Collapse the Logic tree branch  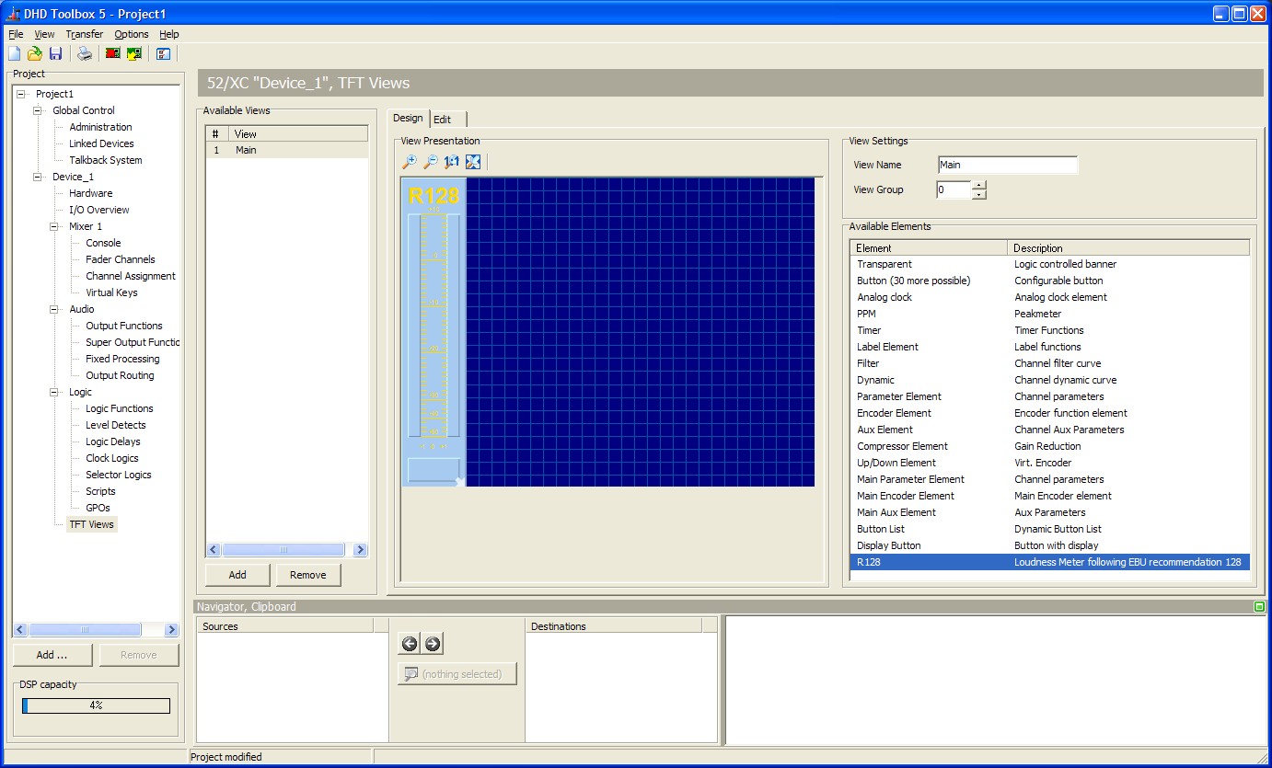tap(52, 391)
